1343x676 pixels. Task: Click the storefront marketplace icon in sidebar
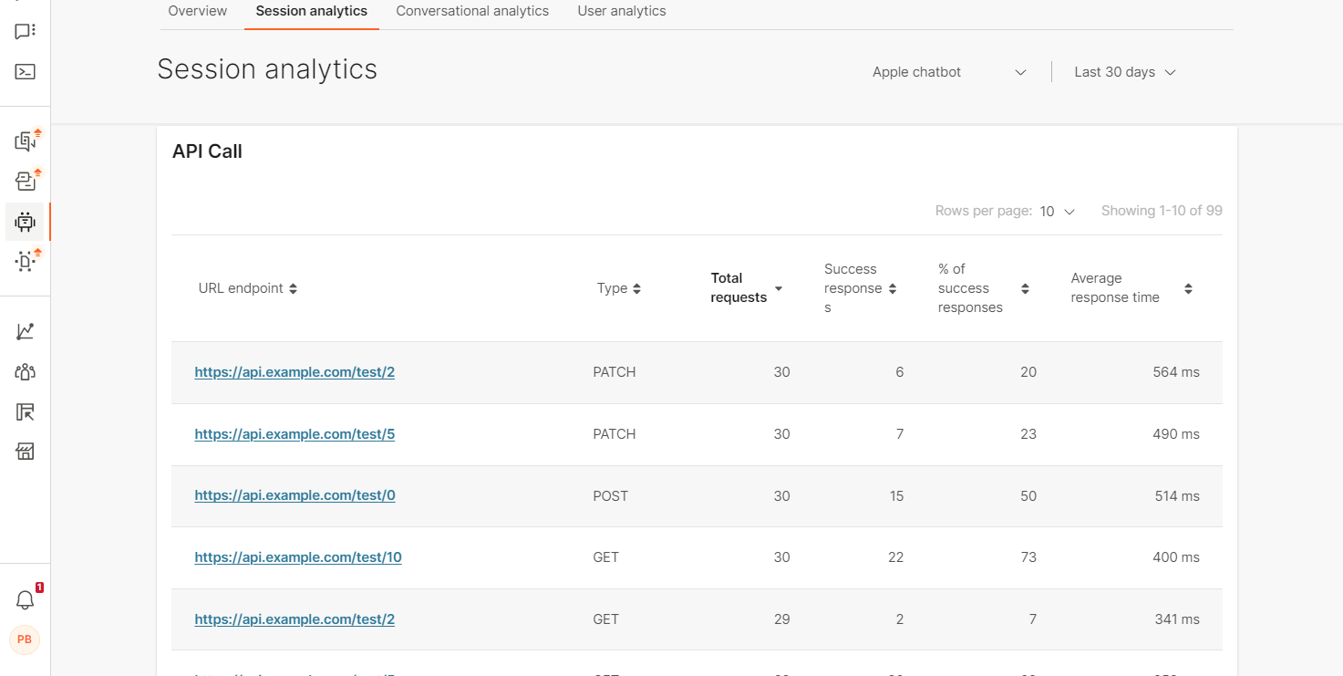(x=25, y=452)
